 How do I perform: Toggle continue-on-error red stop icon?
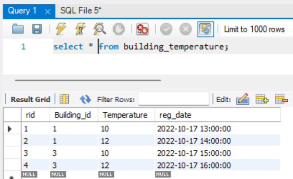pos(143,29)
